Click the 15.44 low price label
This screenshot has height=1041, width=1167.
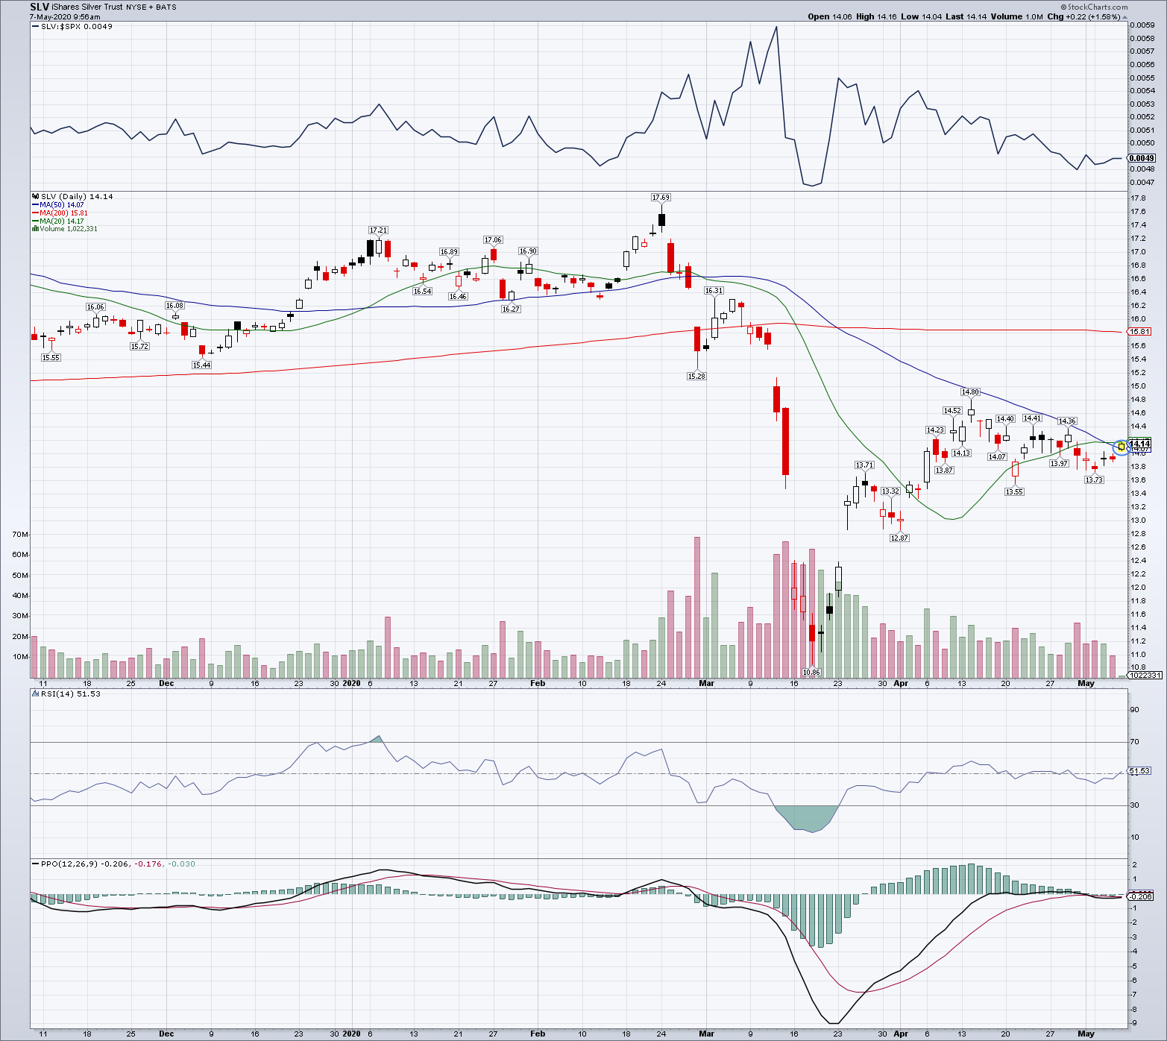(x=201, y=365)
